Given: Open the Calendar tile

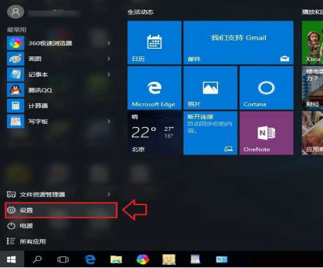Looking at the screenshot, I should (x=154, y=42).
